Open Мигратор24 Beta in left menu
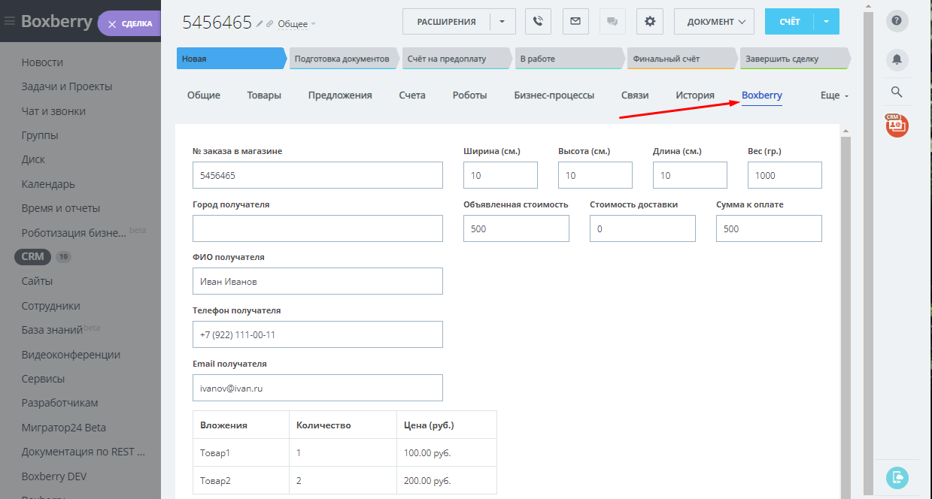 tap(63, 428)
